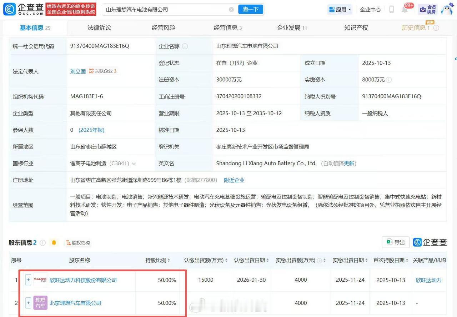Select the 其他有限责任公司 company type text
The height and width of the screenshot is (317, 457).
click(x=91, y=113)
